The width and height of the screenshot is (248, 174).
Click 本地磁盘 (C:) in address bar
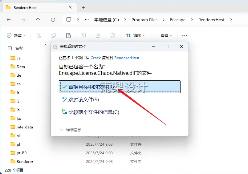click(107, 20)
